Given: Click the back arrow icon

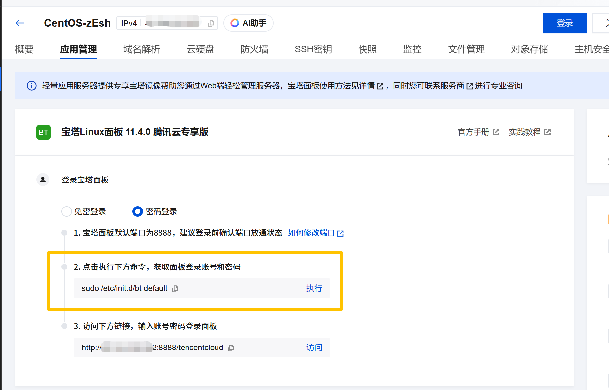Looking at the screenshot, I should coord(20,23).
